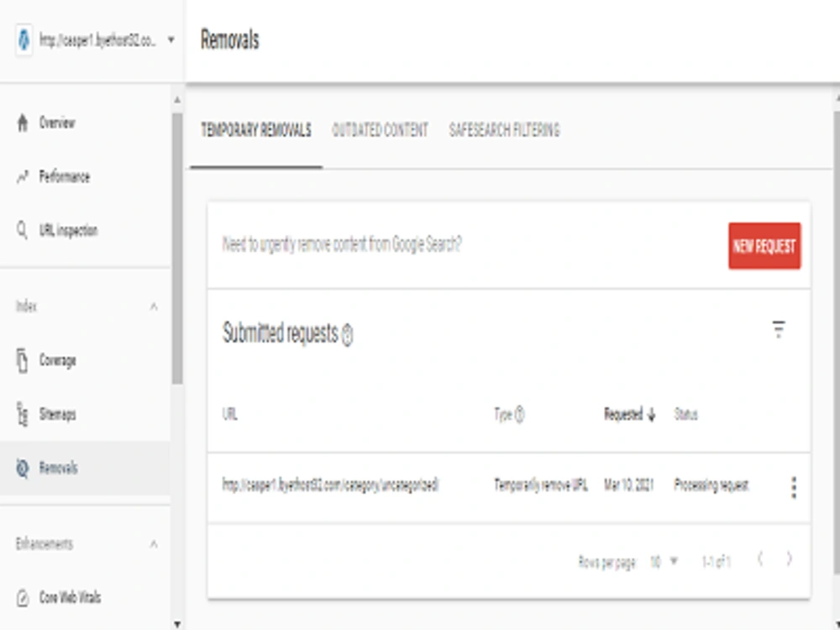The image size is (840, 630).
Task: Click the Submitted requests help icon
Action: click(347, 336)
